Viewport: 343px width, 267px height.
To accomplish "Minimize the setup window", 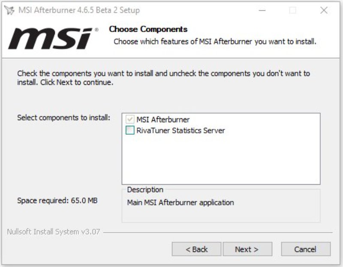I will (x=262, y=10).
